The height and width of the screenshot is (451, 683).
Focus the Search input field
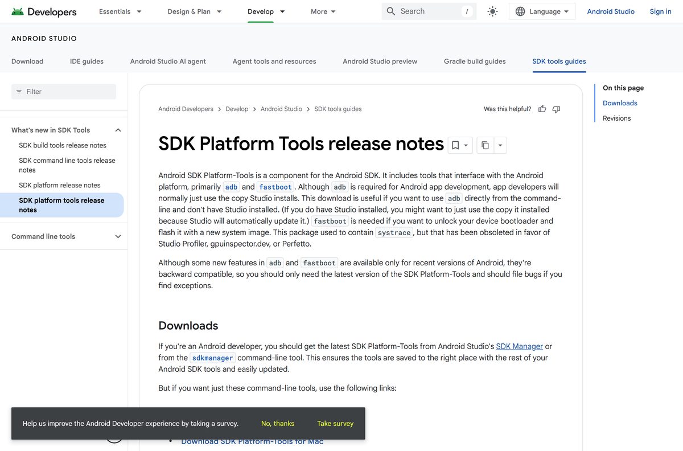tap(429, 11)
